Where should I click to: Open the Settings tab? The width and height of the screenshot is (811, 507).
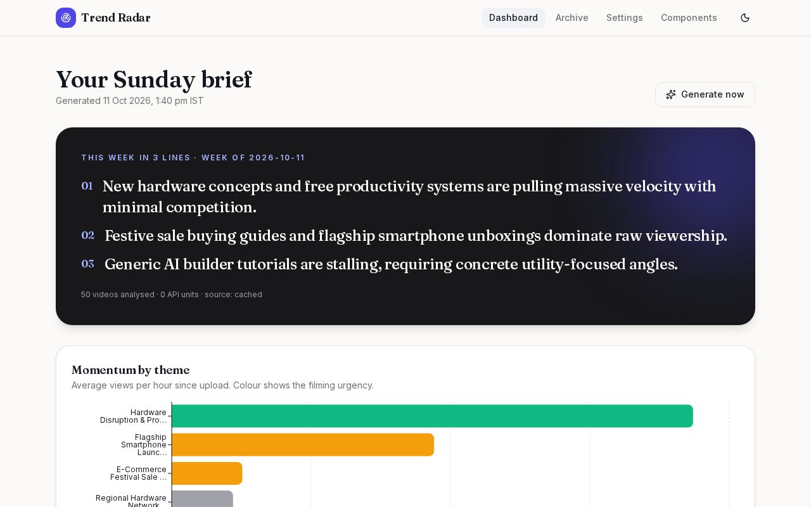[625, 18]
